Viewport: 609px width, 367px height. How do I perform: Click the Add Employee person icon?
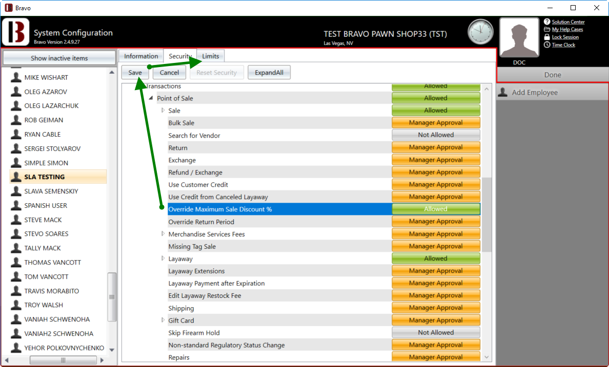coord(503,92)
